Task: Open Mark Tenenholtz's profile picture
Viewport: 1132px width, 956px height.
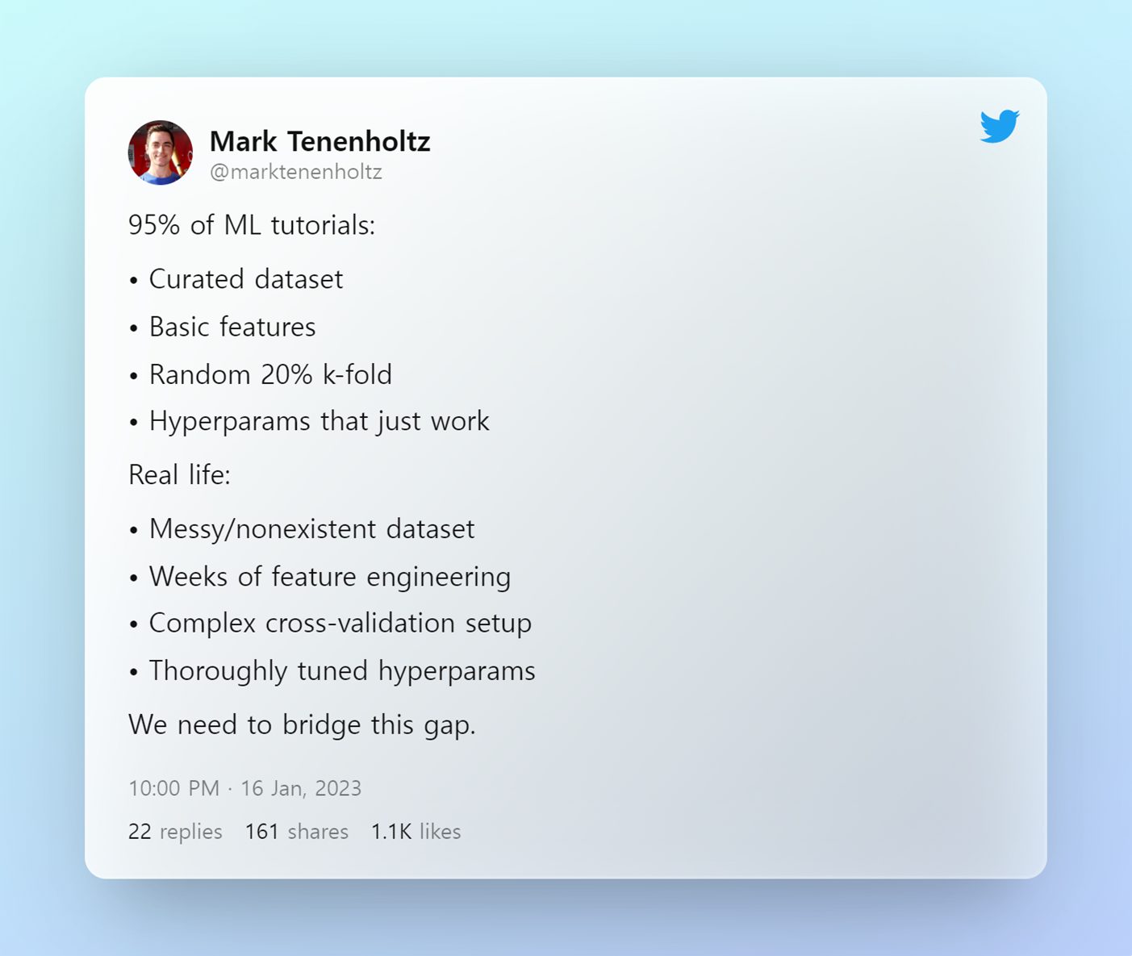Action: click(x=161, y=152)
